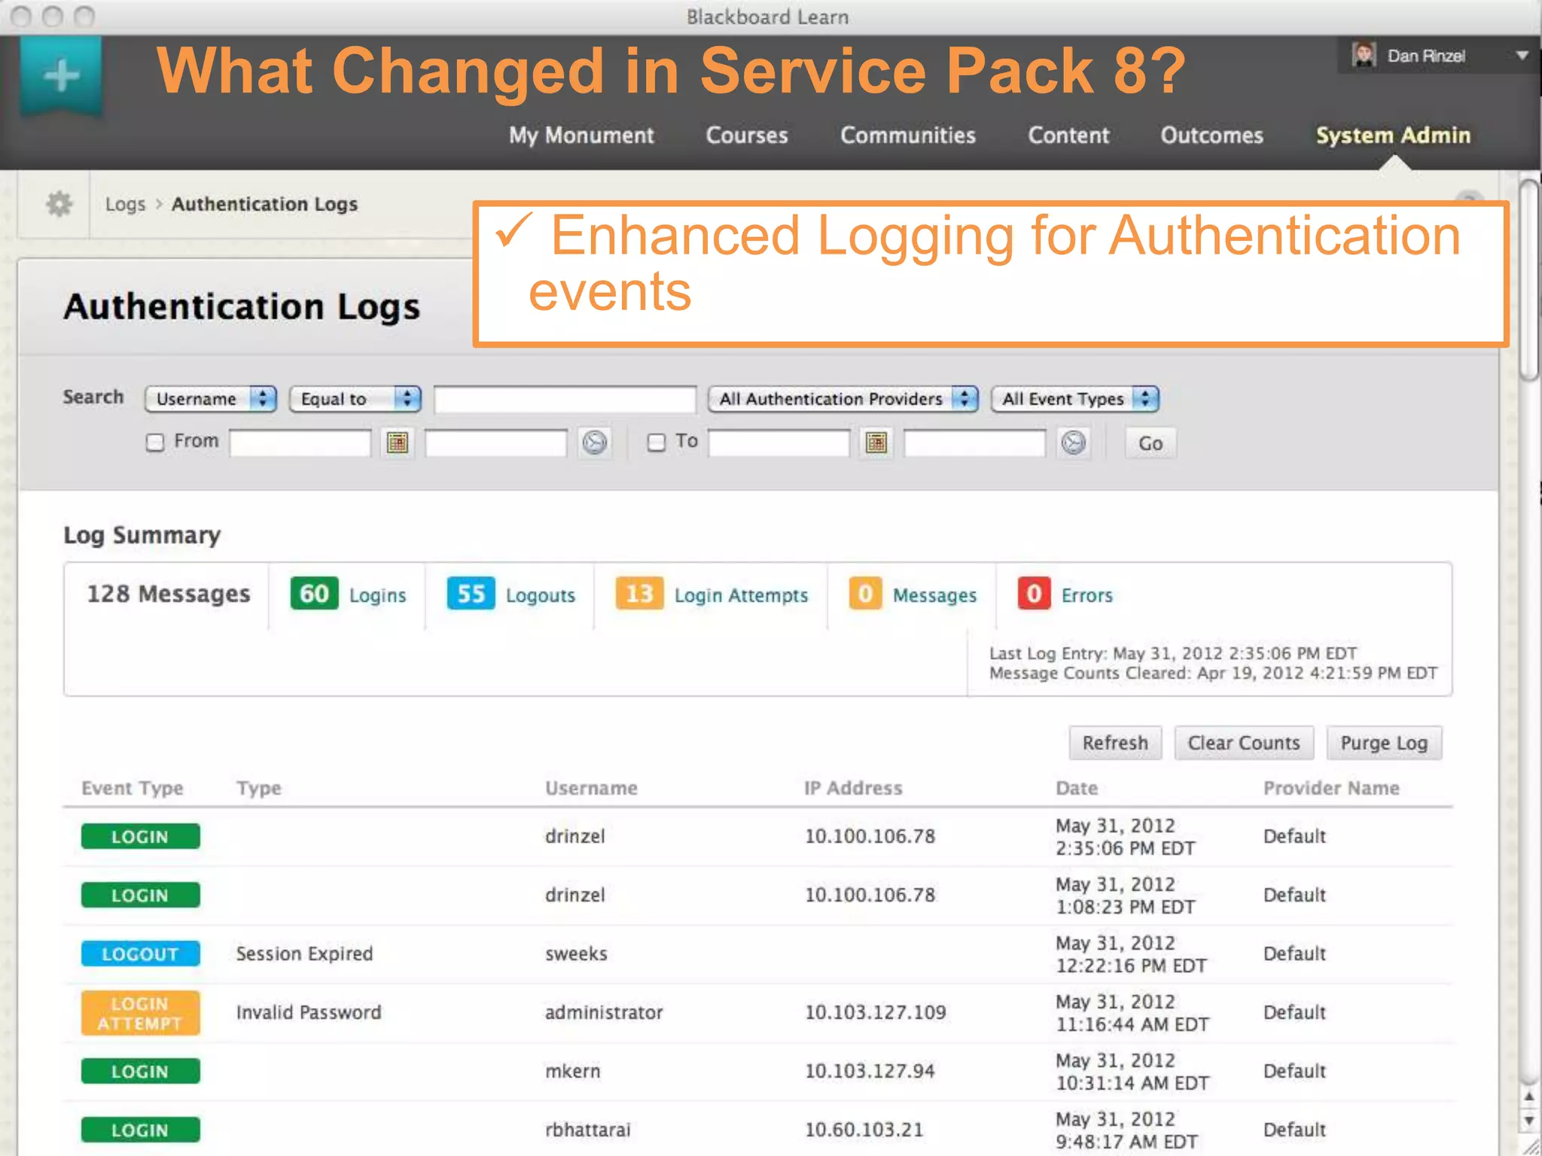Click the LOGOUT badge for sweeks
The height and width of the screenshot is (1156, 1542).
click(x=141, y=954)
